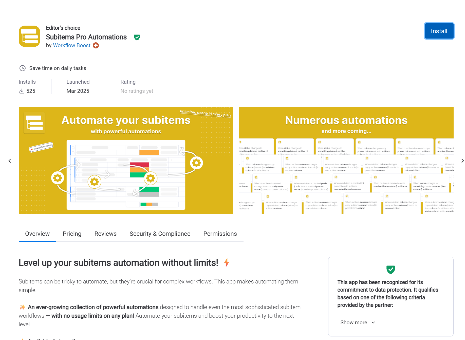The width and height of the screenshot is (465, 340).
Task: Switch to the Reviews tab
Action: coord(105,234)
